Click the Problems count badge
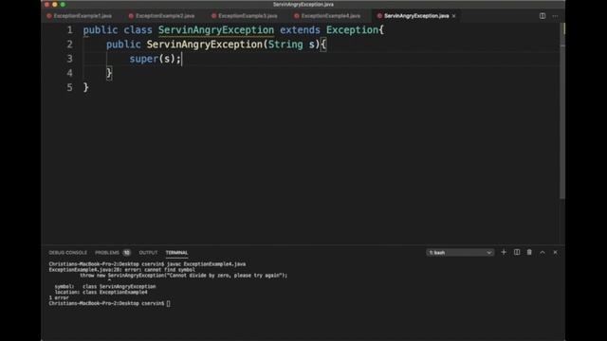 (x=126, y=253)
